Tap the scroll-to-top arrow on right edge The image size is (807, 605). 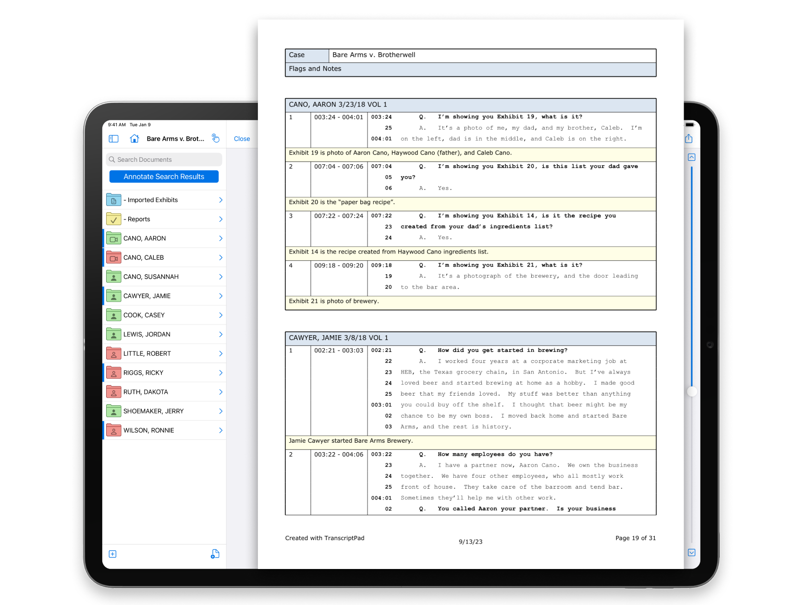(x=692, y=157)
